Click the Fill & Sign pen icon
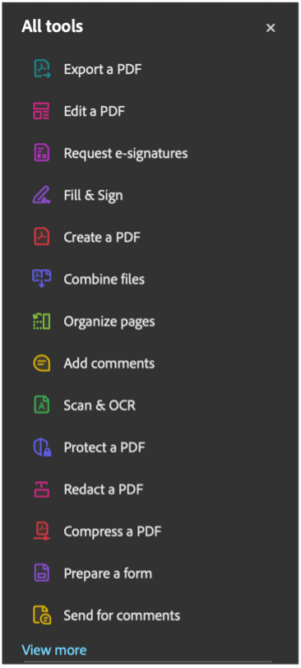 pyautogui.click(x=42, y=195)
